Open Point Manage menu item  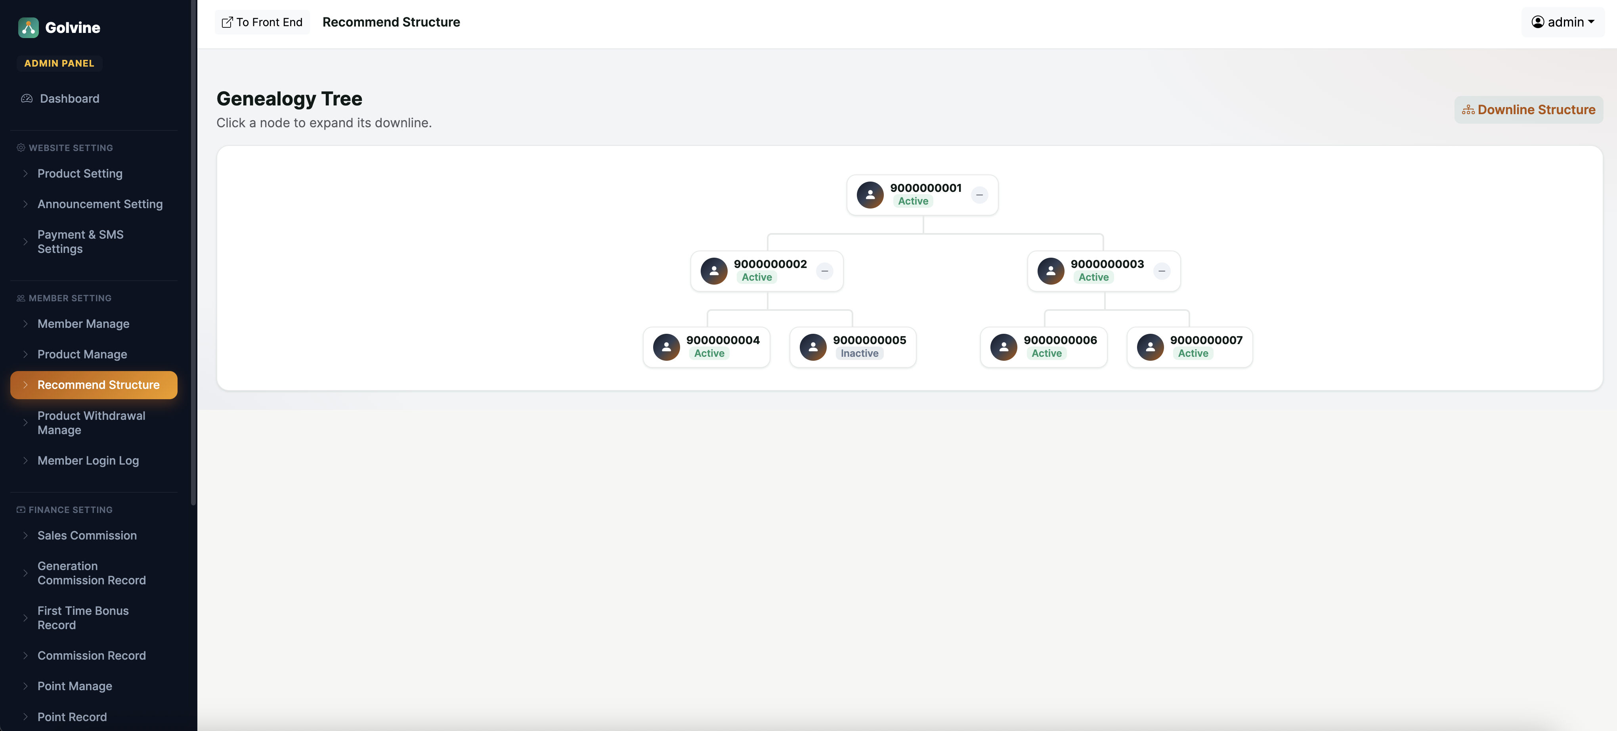[94, 686]
